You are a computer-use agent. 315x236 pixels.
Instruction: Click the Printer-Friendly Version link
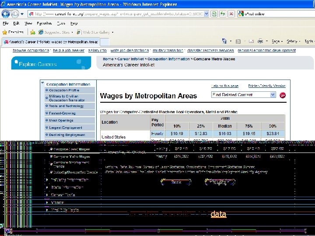(267, 86)
